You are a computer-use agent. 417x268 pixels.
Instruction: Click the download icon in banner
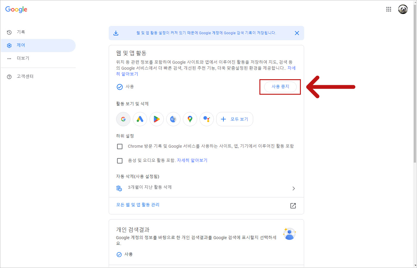pos(116,33)
